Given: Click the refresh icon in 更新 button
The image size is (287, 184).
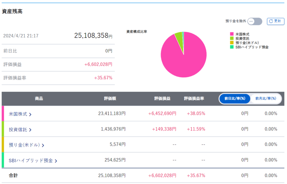Looking at the screenshot, I should pos(271,21).
